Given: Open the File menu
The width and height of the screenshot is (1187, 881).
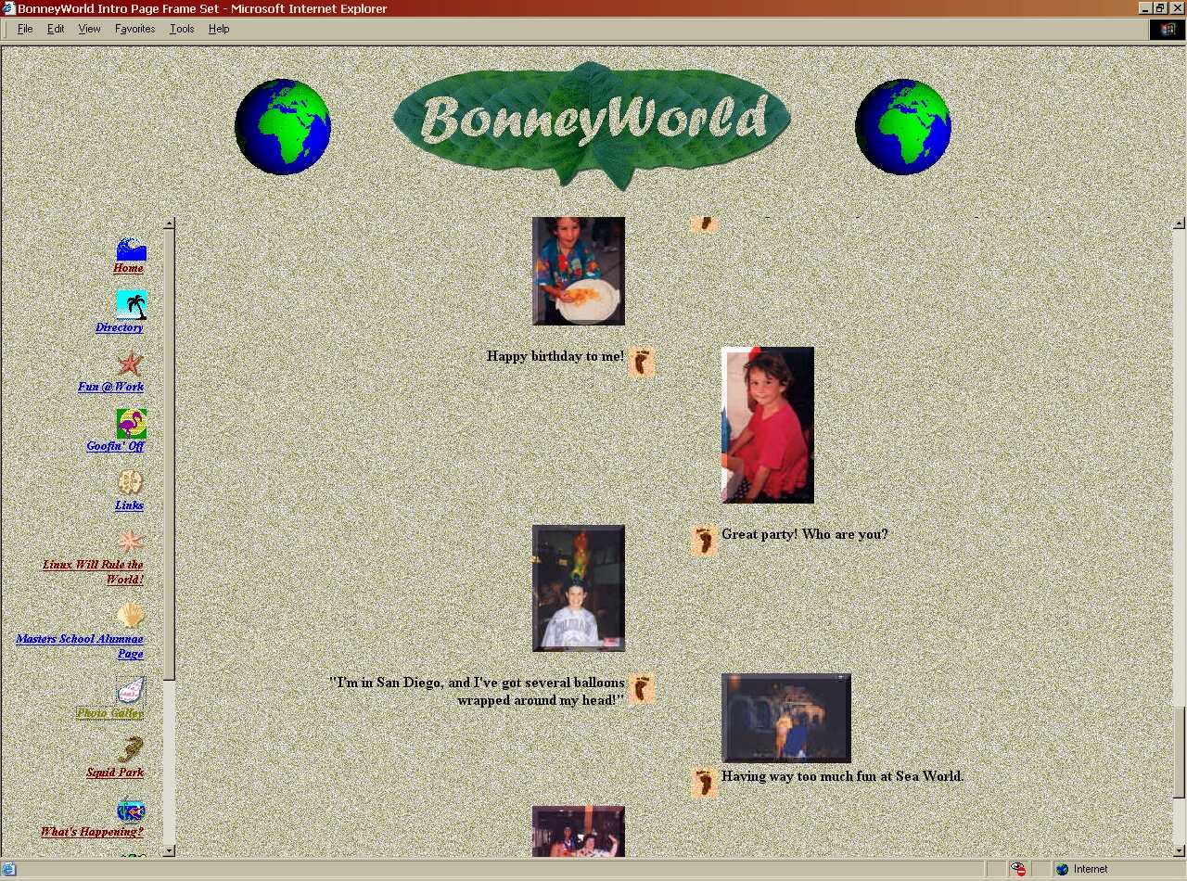Looking at the screenshot, I should 25,29.
